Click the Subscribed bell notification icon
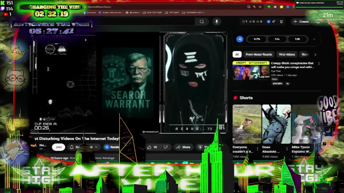 pos(72,147)
